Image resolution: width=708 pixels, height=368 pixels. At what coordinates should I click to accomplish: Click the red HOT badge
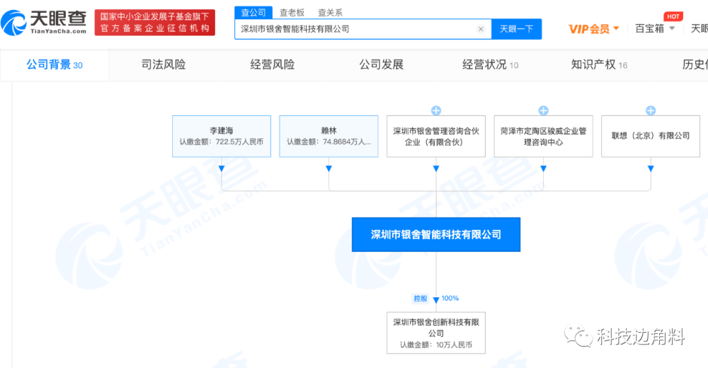[x=673, y=16]
